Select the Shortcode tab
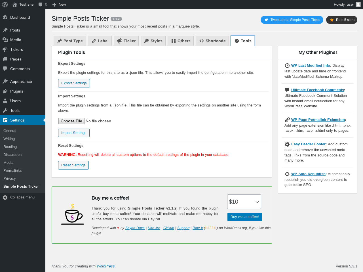The height and width of the screenshot is (272, 363). [x=212, y=41]
